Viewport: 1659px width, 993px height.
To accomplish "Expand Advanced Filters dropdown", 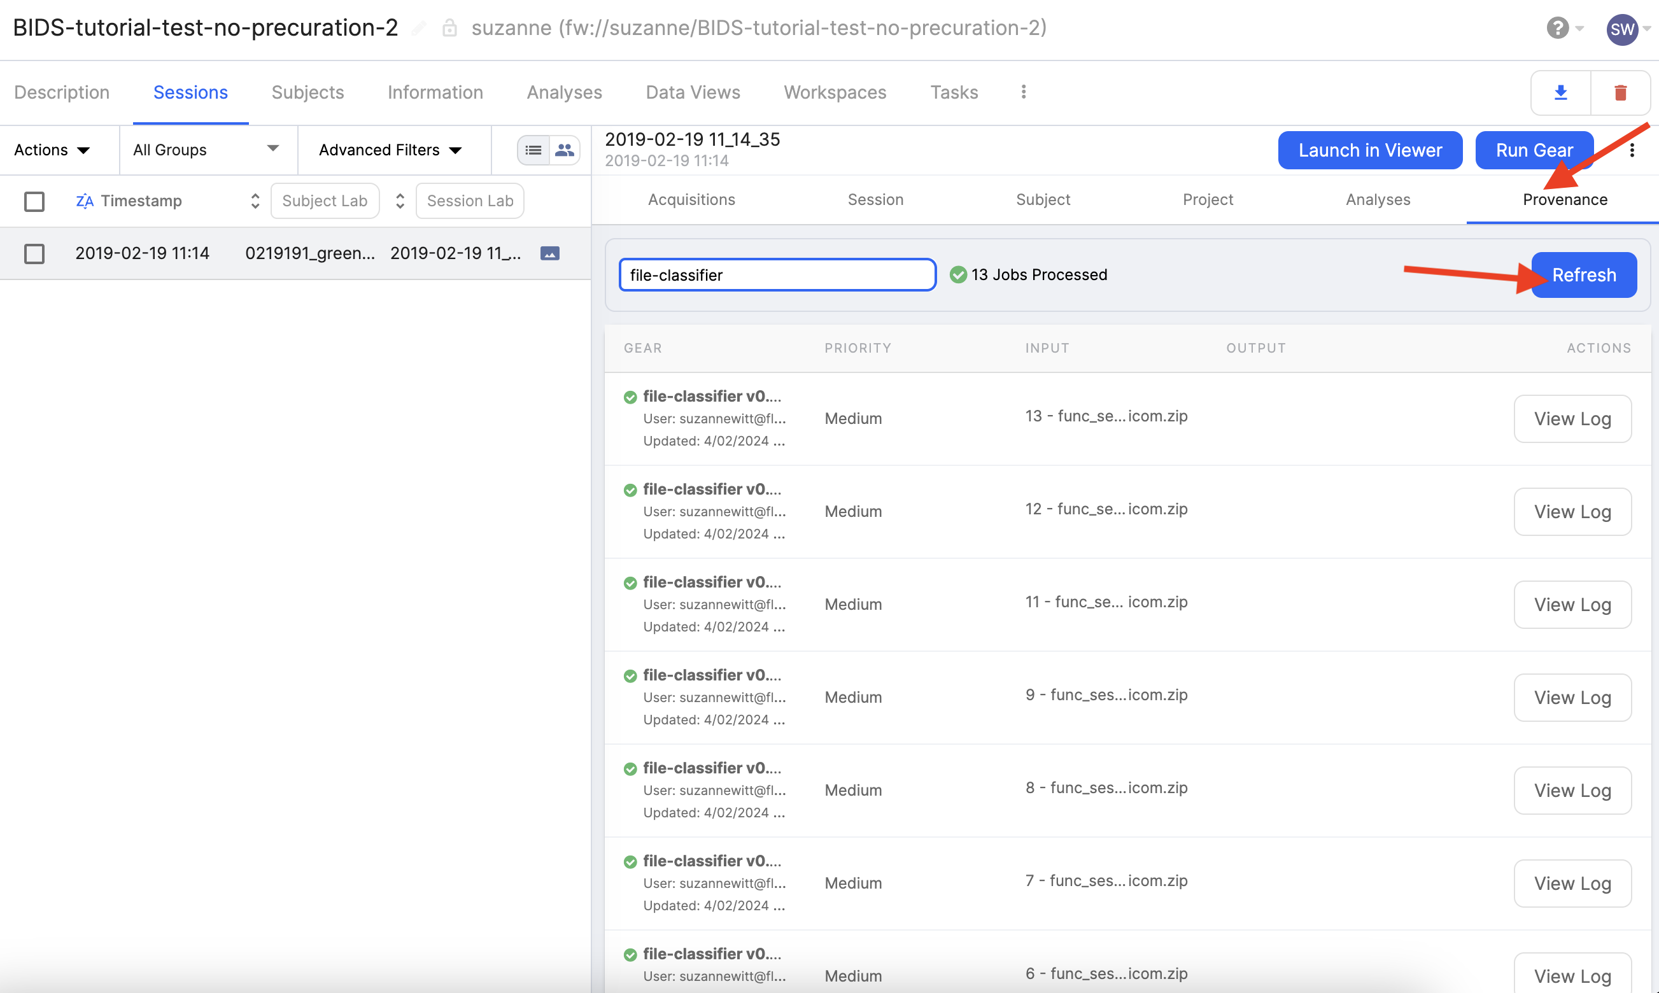I will pos(390,150).
